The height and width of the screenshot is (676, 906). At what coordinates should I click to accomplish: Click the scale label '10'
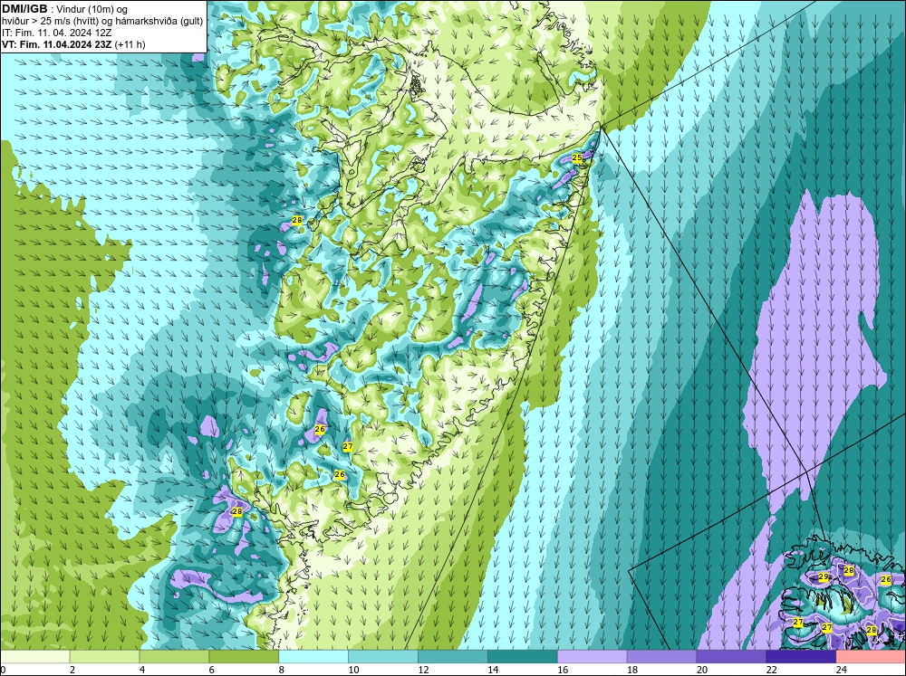(353, 670)
